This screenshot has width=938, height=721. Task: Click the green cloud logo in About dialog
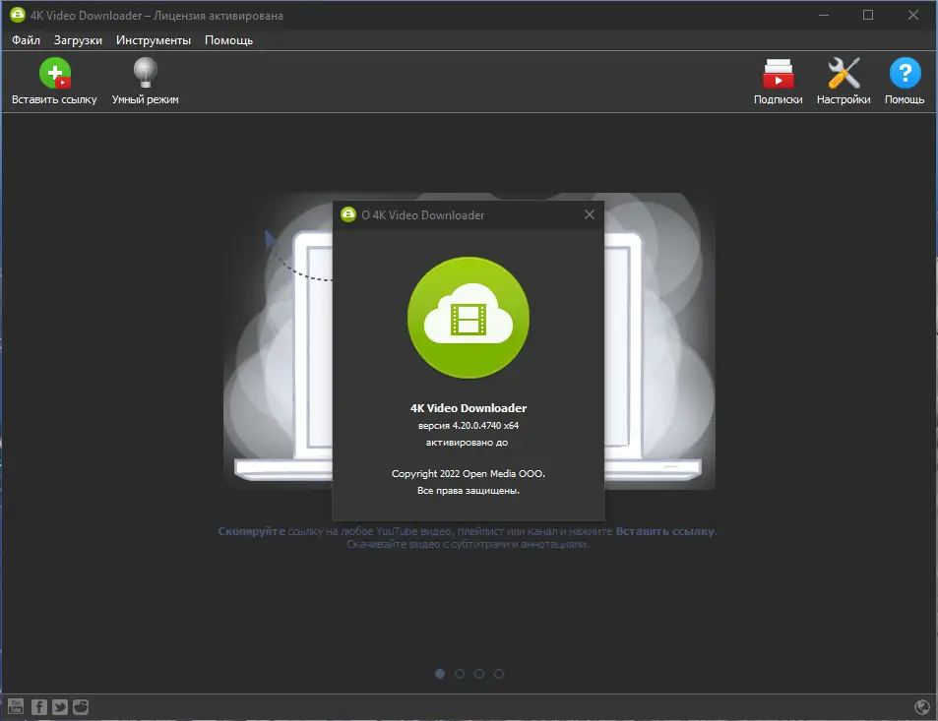(469, 318)
